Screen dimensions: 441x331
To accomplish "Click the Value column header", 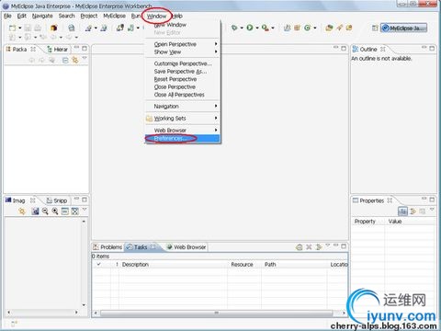I will pyautogui.click(x=411, y=222).
